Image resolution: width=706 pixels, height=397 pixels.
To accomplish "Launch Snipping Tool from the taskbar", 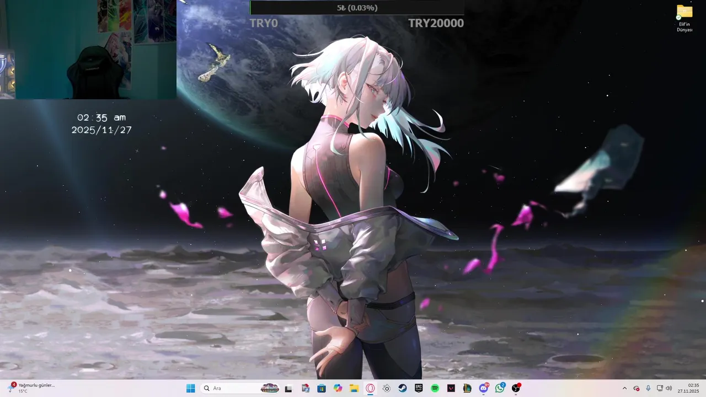I will coord(306,388).
